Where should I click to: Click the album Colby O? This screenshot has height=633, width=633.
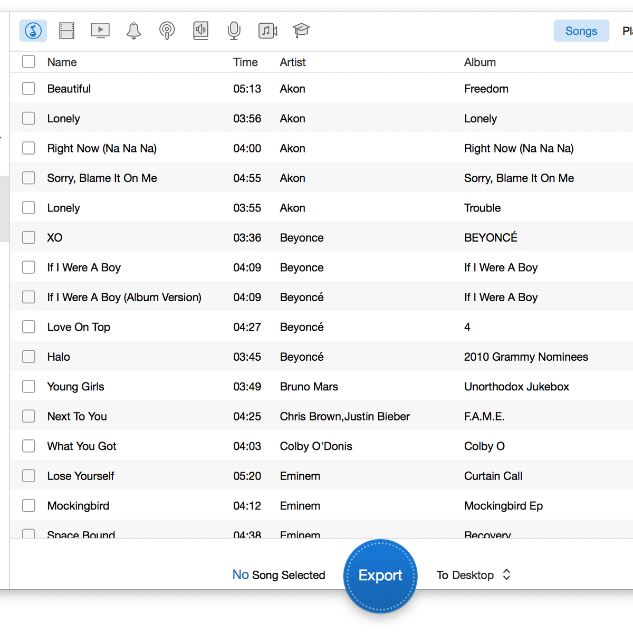[x=484, y=446]
